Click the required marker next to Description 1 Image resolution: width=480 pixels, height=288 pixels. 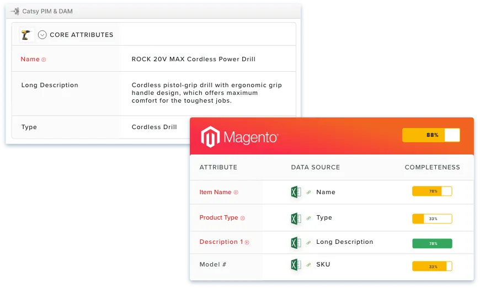click(247, 242)
